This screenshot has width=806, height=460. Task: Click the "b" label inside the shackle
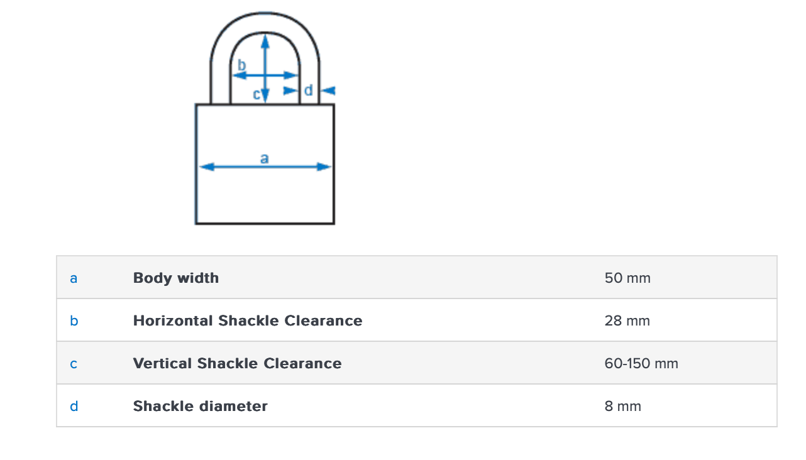click(242, 65)
